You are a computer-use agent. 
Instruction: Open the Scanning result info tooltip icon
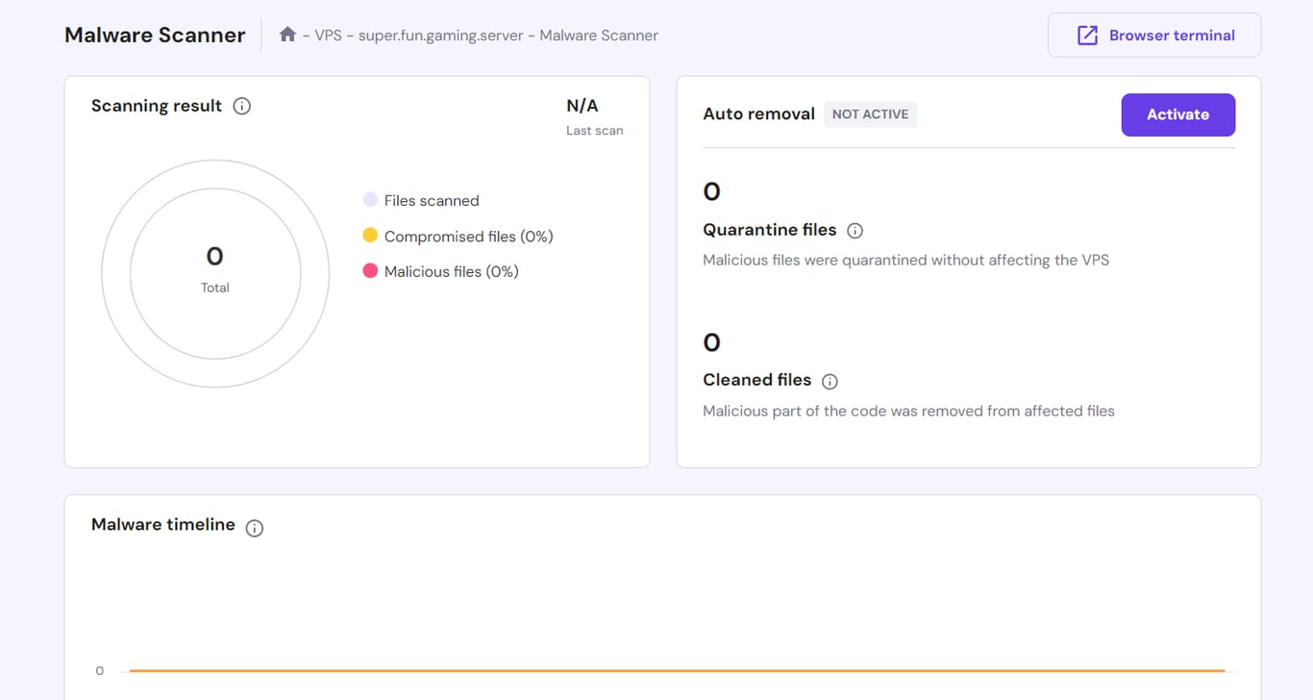click(x=241, y=106)
